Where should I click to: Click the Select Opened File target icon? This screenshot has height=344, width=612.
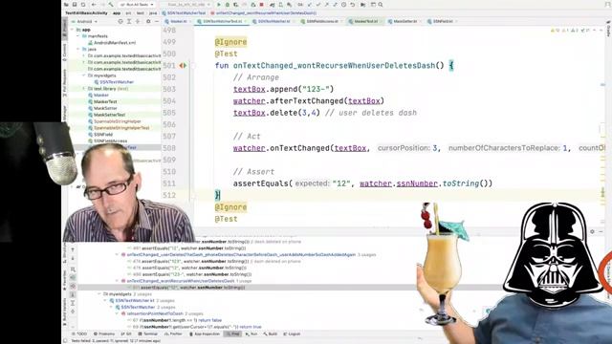pos(120,21)
